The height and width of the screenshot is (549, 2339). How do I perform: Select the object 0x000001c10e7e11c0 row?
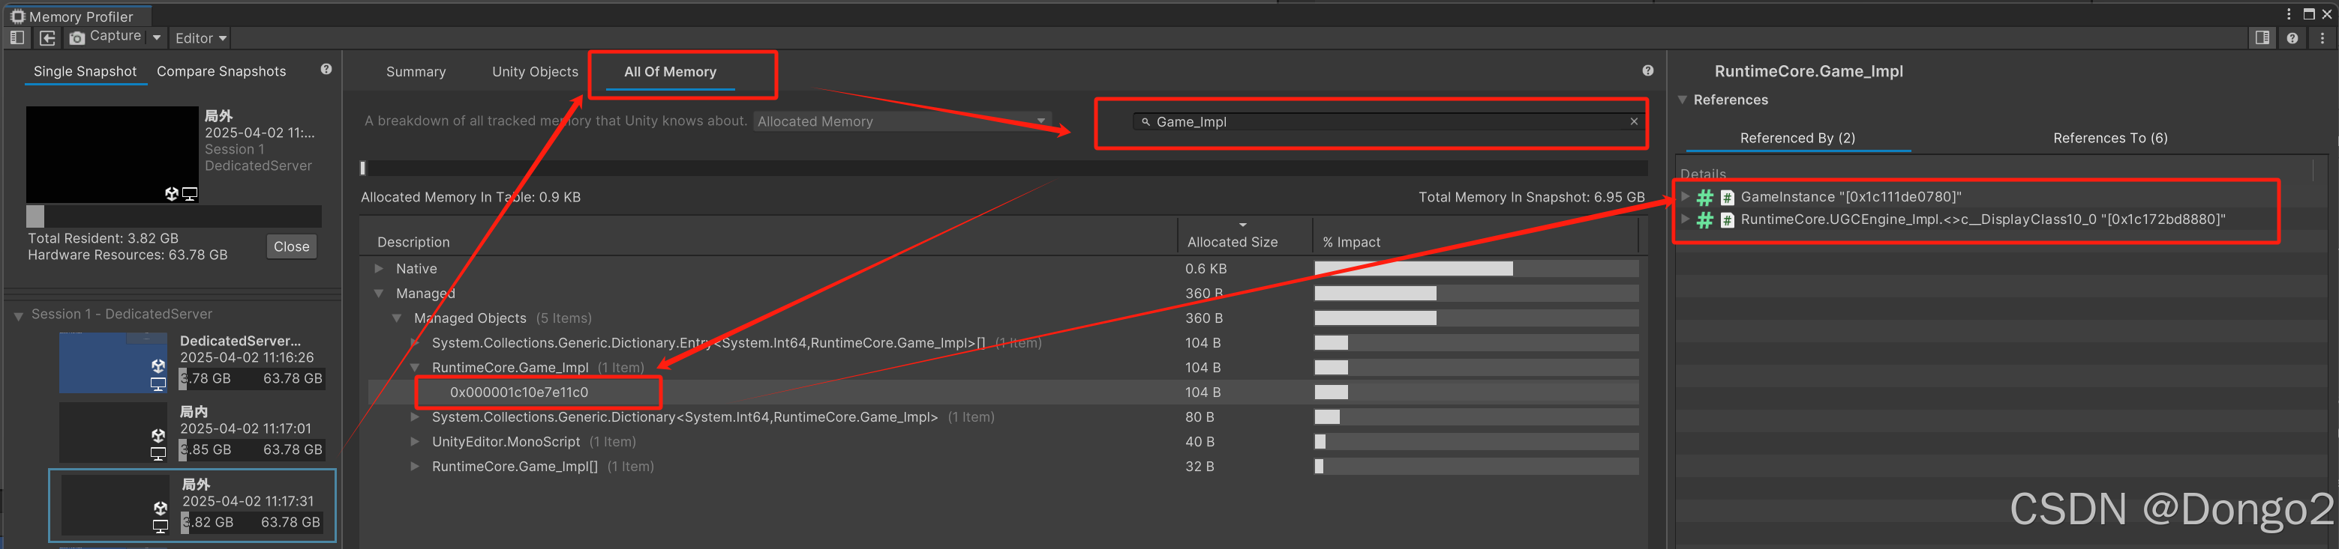coord(1002,392)
